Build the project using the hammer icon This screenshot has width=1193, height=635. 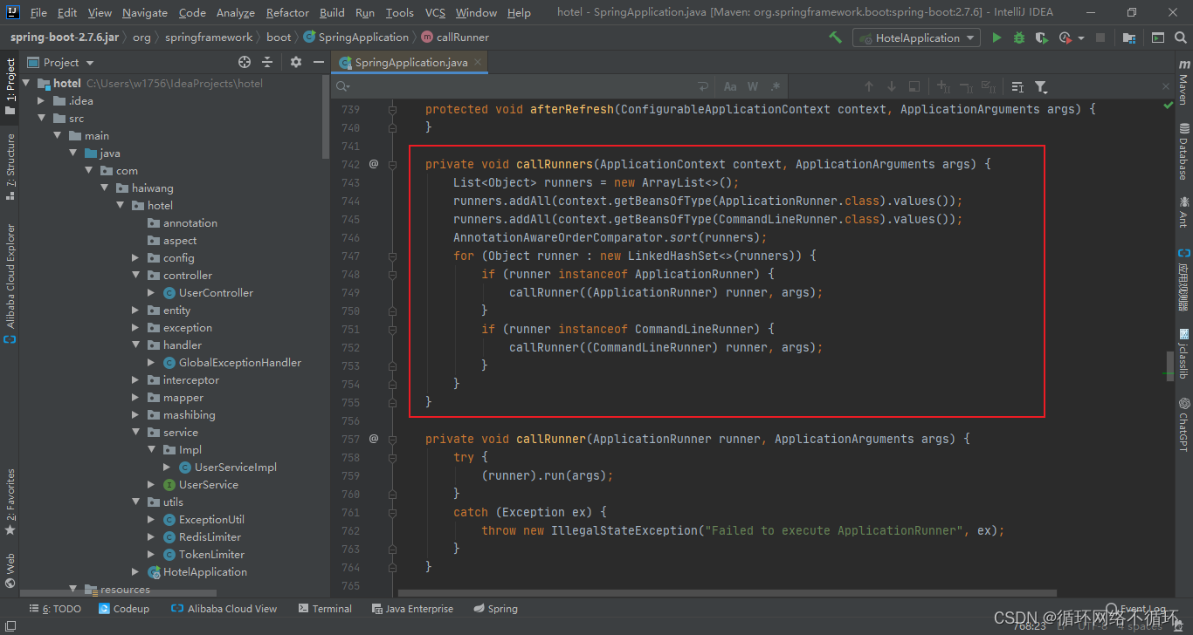point(835,38)
